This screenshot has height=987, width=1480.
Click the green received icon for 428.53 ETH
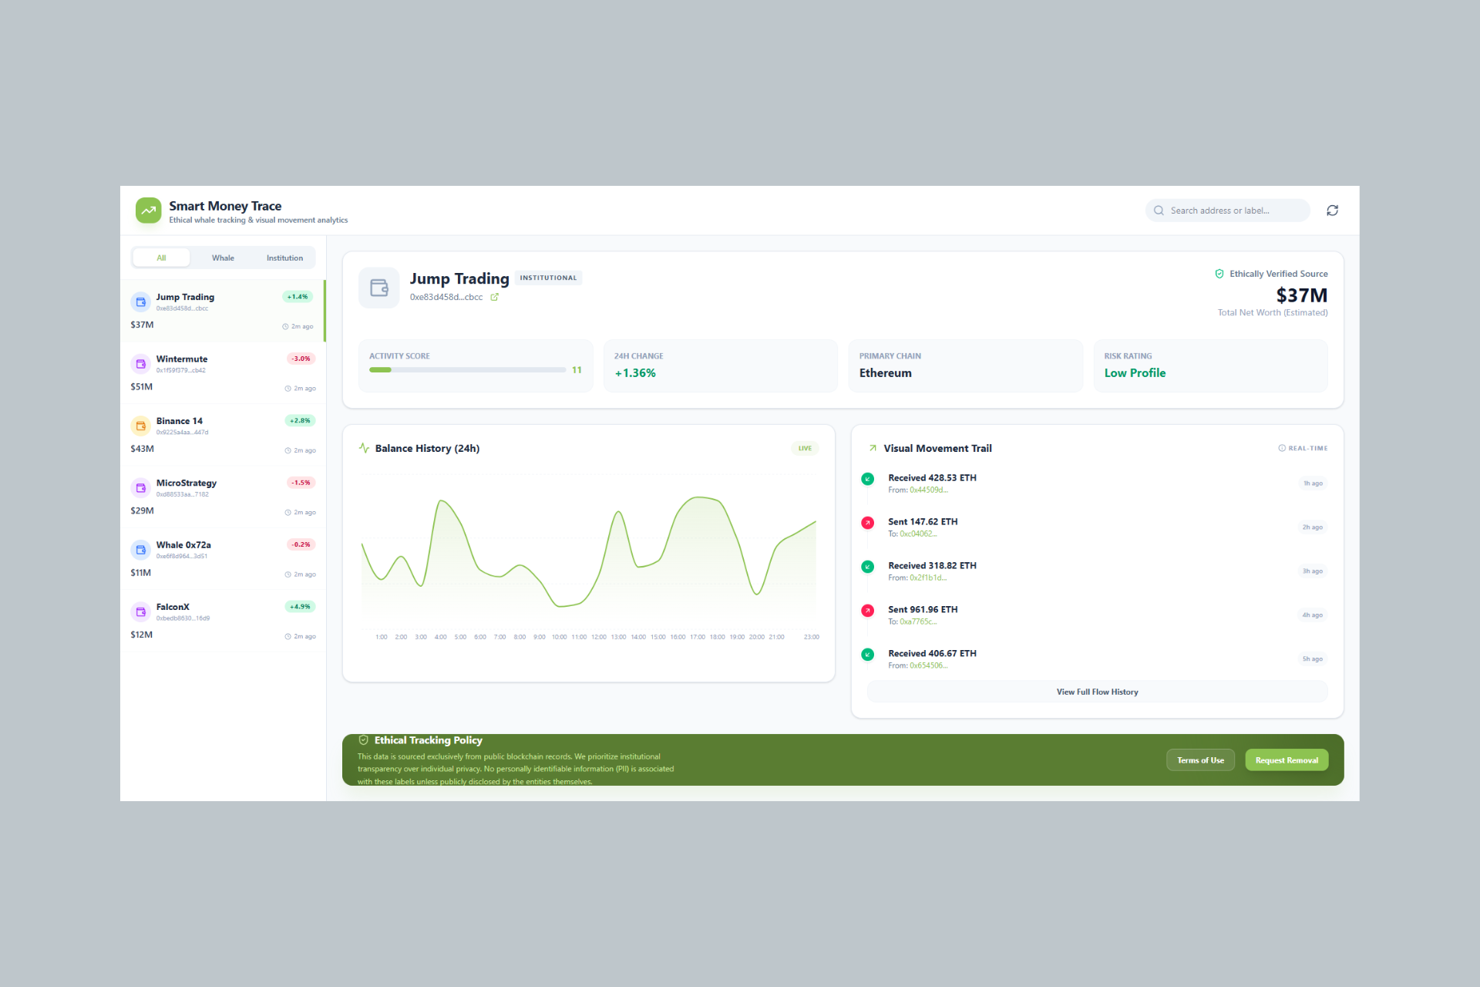point(868,479)
